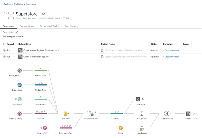
Task: Switch to the Run History tab
Action: click(71, 26)
